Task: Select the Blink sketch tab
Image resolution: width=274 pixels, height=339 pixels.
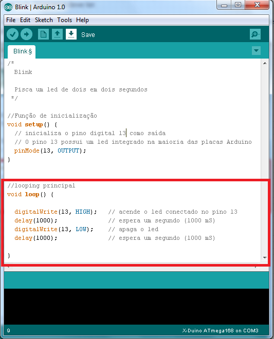Action: (22, 52)
